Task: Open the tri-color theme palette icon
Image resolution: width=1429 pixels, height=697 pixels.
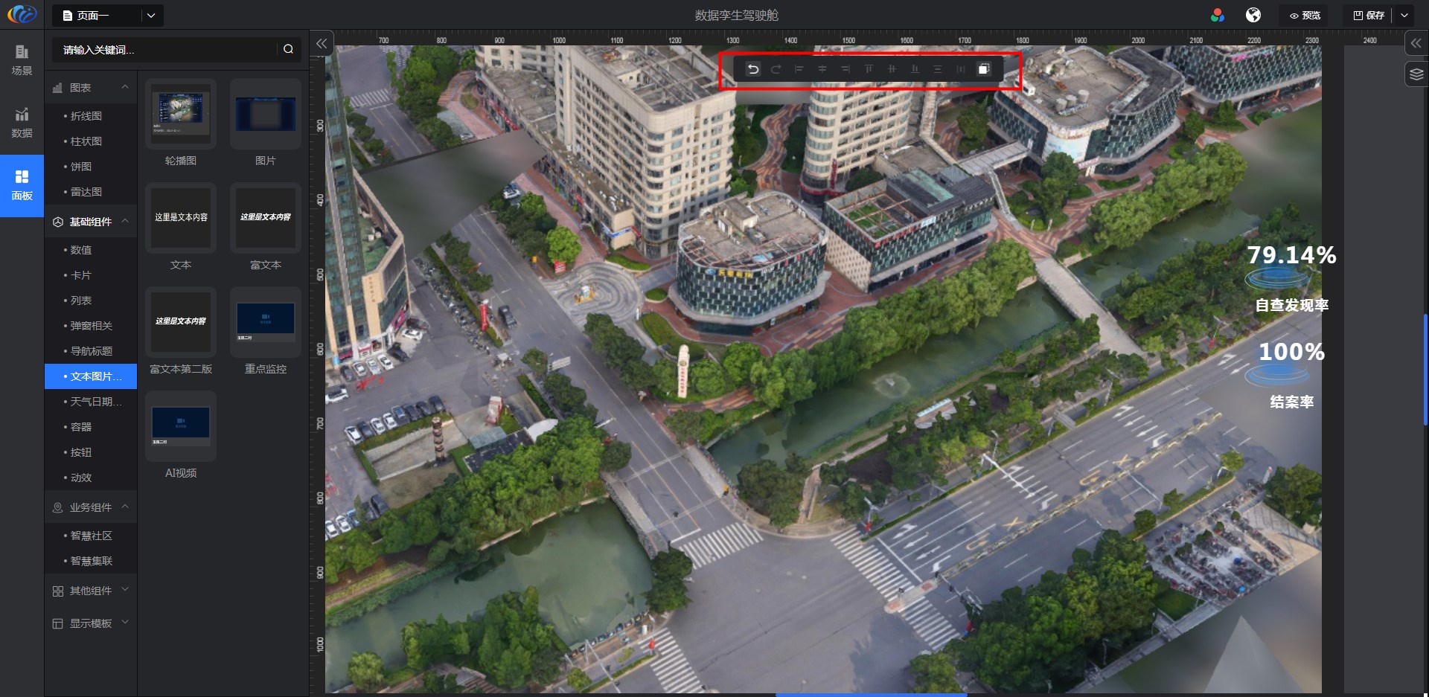Action: [1218, 15]
